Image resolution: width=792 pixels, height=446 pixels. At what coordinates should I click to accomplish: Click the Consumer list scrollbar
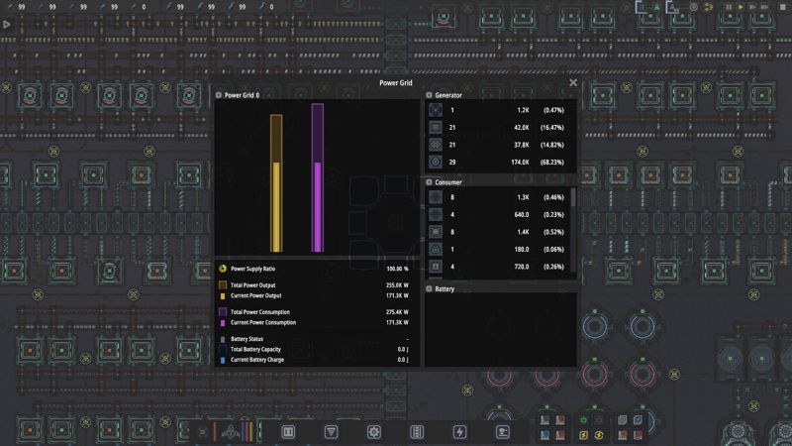pyautogui.click(x=573, y=197)
